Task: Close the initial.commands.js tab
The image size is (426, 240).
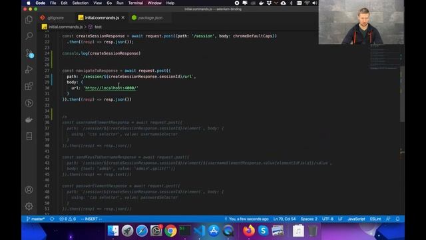Action: (123, 17)
